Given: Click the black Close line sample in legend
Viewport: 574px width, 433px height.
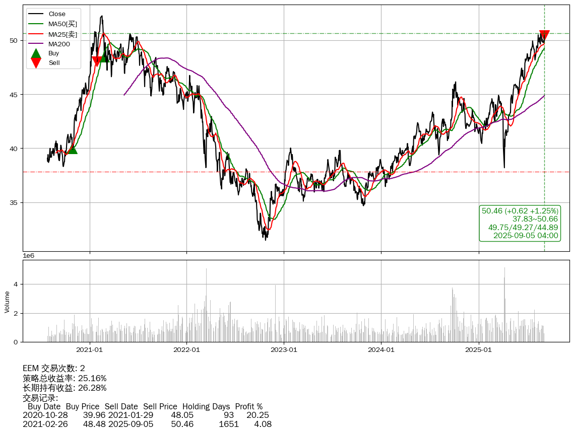Looking at the screenshot, I should [x=36, y=14].
